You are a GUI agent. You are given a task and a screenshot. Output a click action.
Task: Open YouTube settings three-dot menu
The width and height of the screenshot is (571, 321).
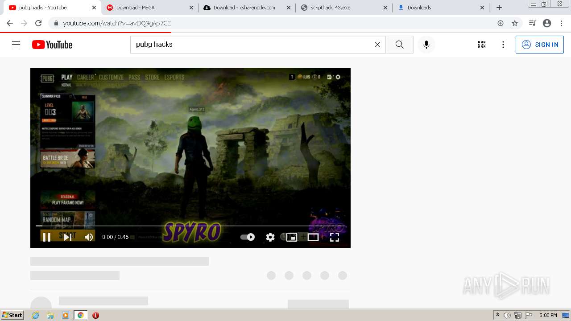[503, 45]
